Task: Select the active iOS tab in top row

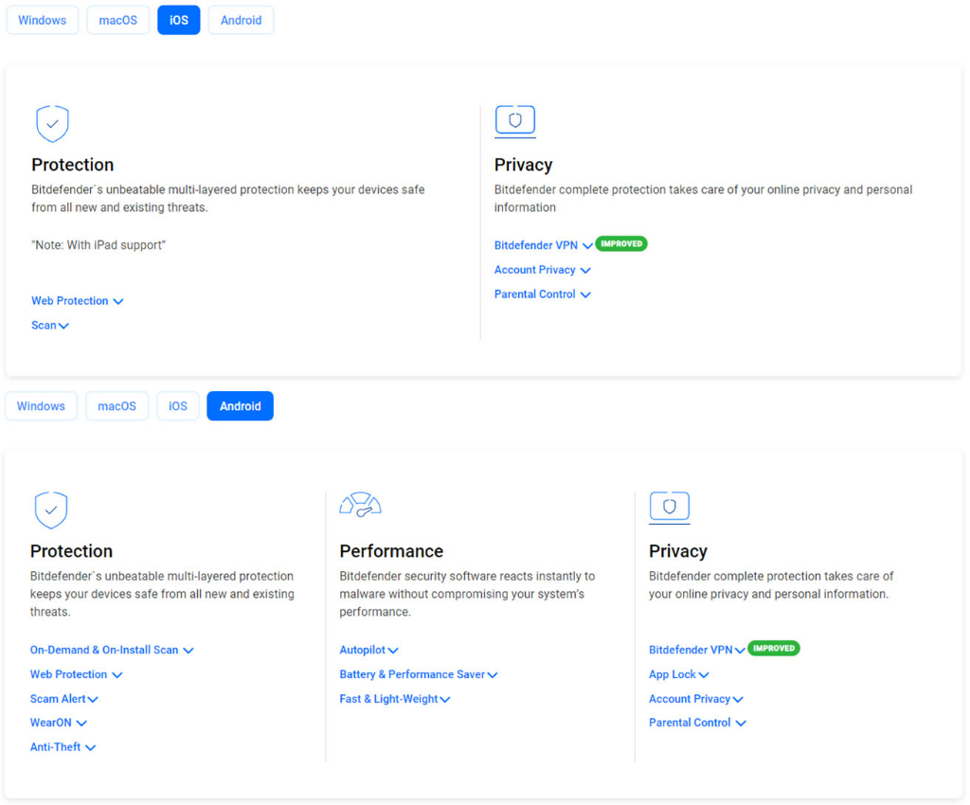Action: point(179,21)
